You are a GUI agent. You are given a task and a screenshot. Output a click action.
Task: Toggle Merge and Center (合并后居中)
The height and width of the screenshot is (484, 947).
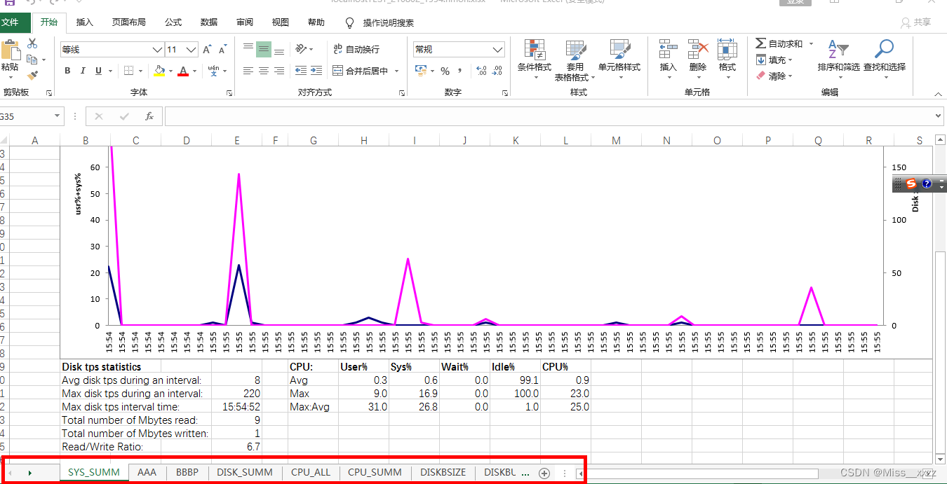360,71
